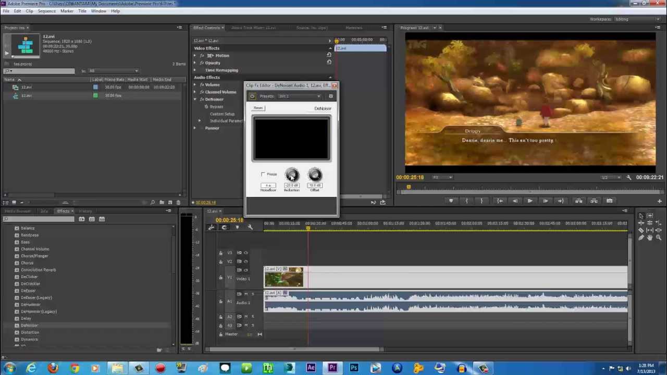The image size is (667, 375).
Task: Open Program monitor settings wrench
Action: click(628, 177)
